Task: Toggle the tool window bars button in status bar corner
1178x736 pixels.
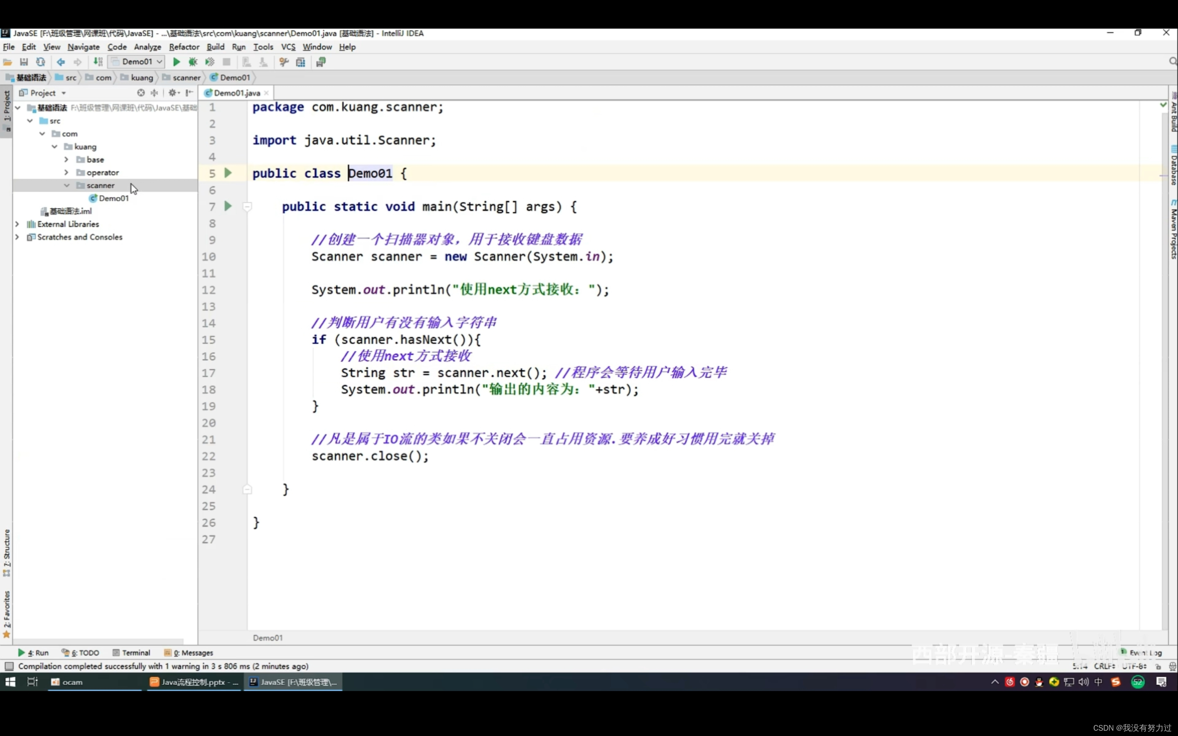Action: (9, 666)
